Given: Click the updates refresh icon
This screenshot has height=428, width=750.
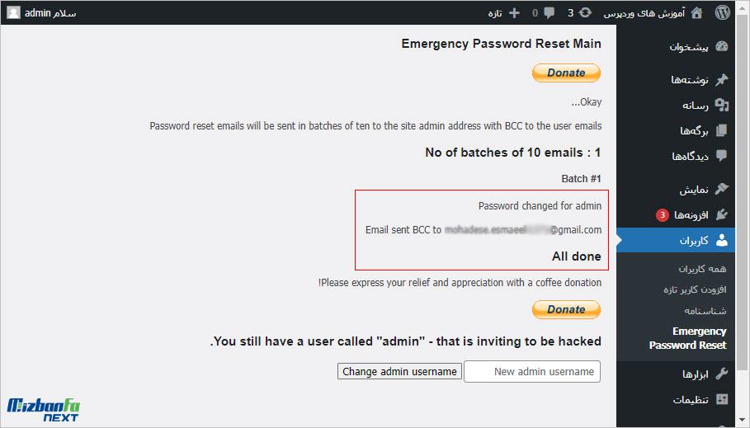Looking at the screenshot, I should click(585, 13).
